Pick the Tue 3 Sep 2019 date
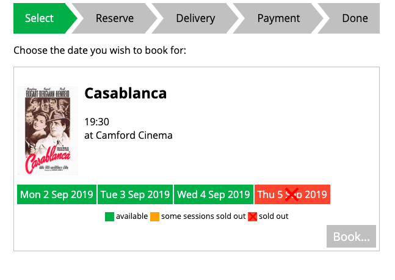395x280 pixels. coord(136,194)
